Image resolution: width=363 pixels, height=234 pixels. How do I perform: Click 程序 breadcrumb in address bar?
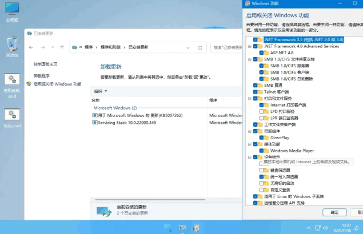point(89,47)
